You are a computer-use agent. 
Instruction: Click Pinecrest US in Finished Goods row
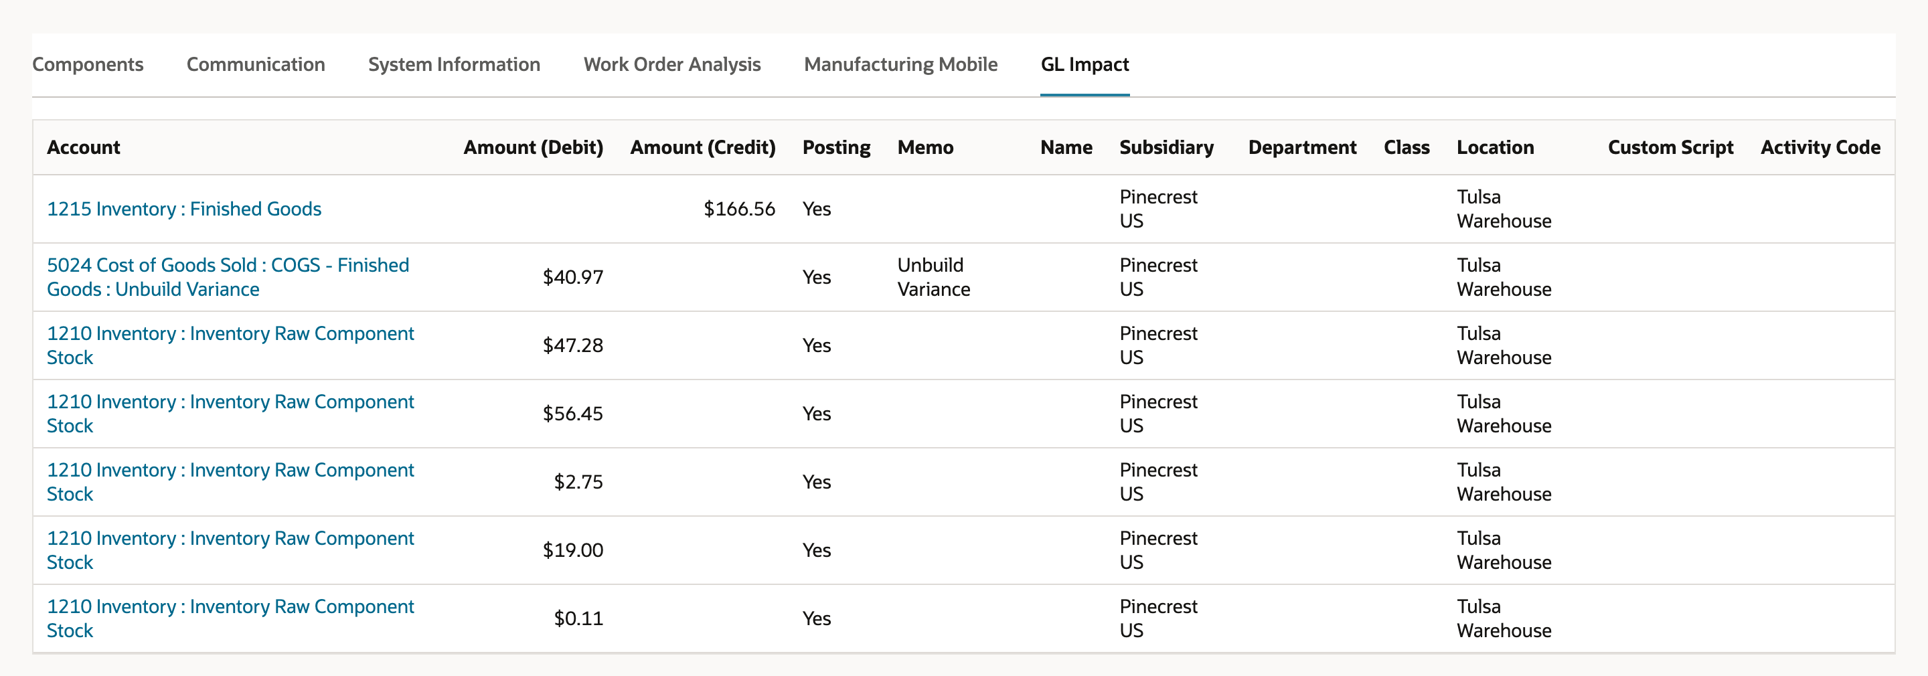coord(1158,209)
